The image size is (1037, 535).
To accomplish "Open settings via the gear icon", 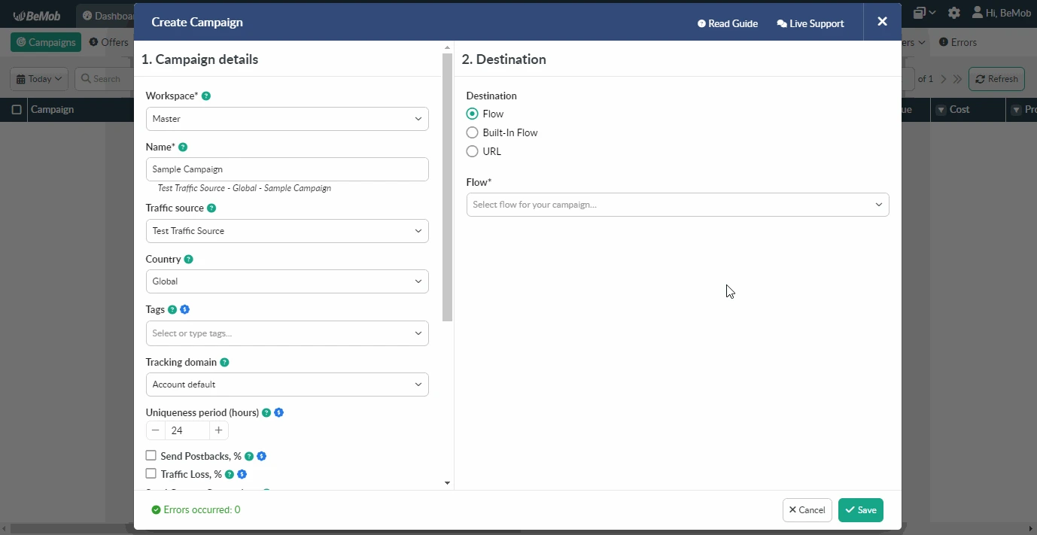I will pos(954,13).
